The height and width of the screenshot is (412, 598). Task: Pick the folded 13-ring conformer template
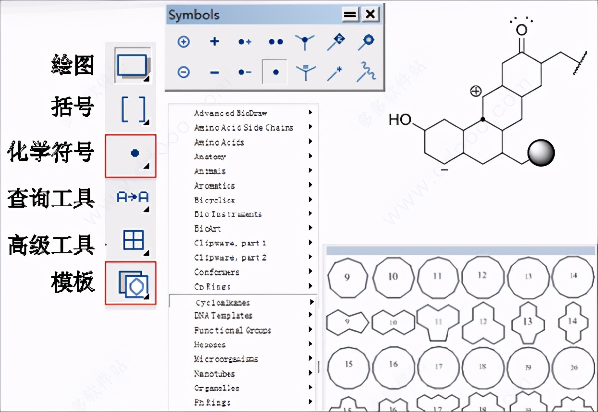coord(528,322)
